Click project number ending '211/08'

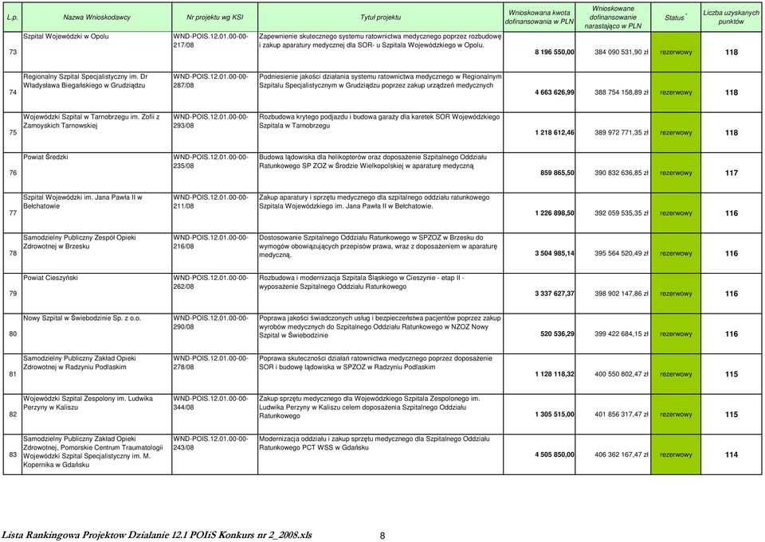(210, 202)
